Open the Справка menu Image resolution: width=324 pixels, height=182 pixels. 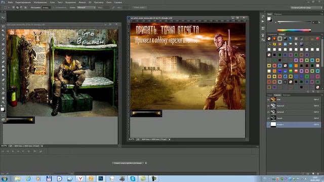click(x=118, y=2)
